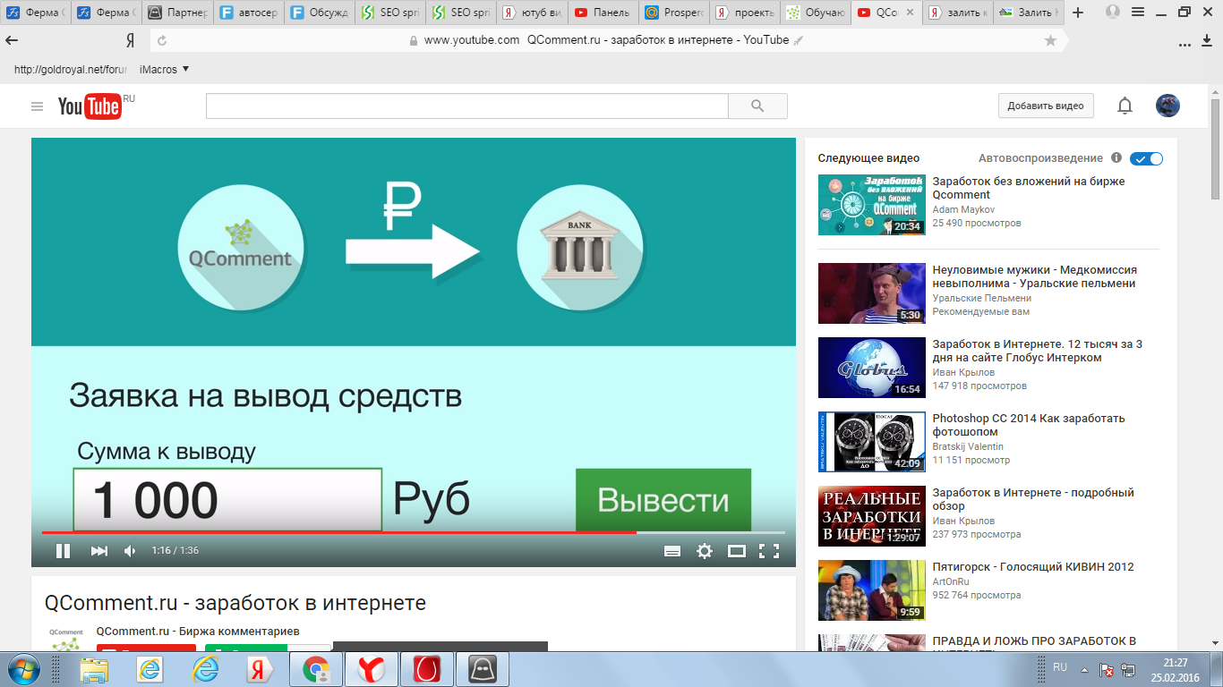1223x687 pixels.
Task: Enter fullscreen video mode
Action: (x=768, y=551)
